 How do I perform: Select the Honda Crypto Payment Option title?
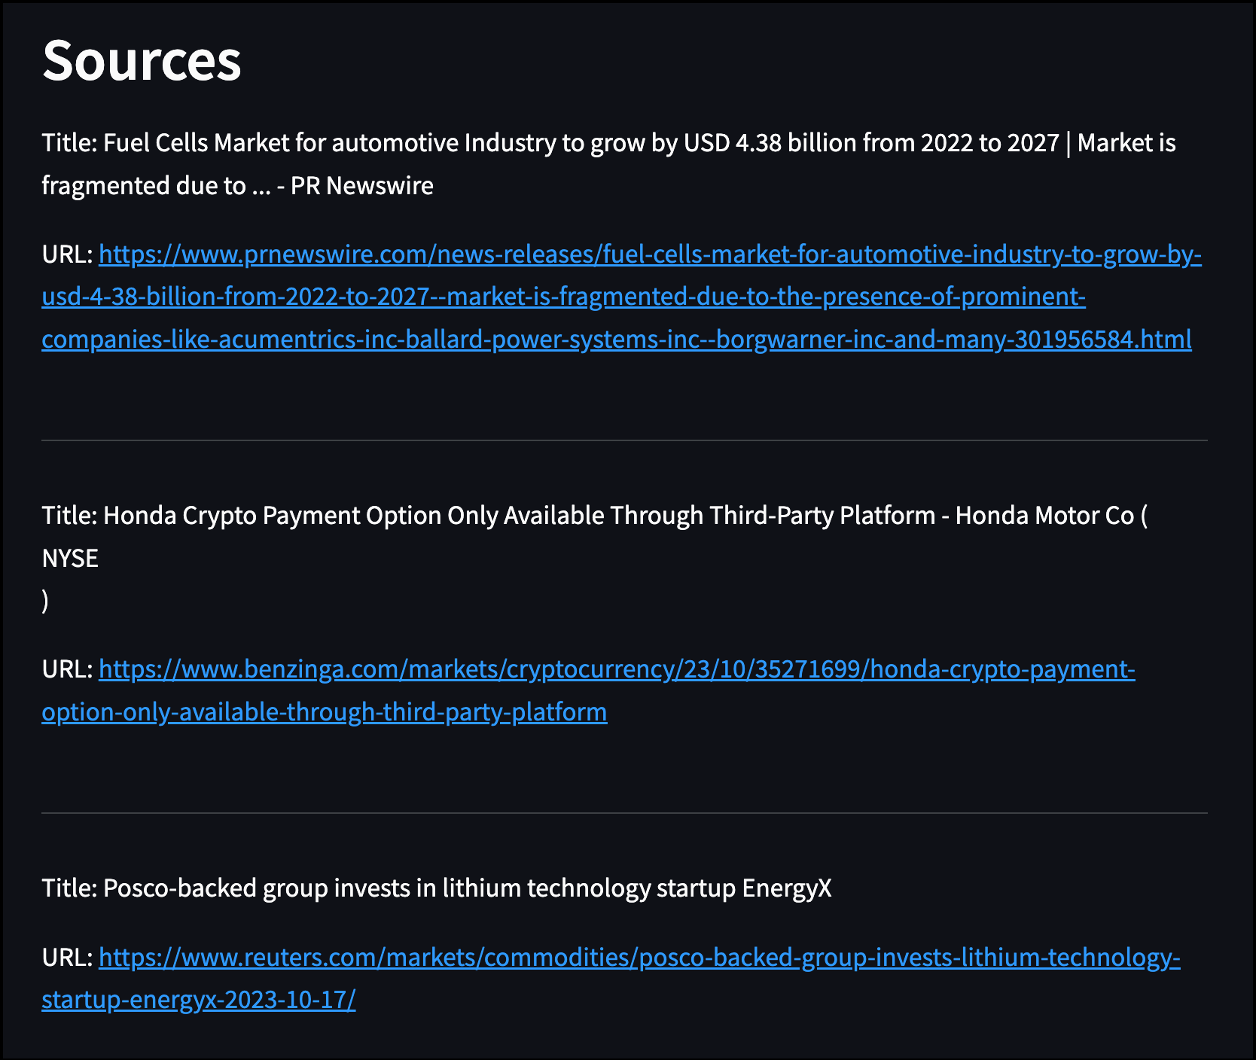[x=595, y=516]
